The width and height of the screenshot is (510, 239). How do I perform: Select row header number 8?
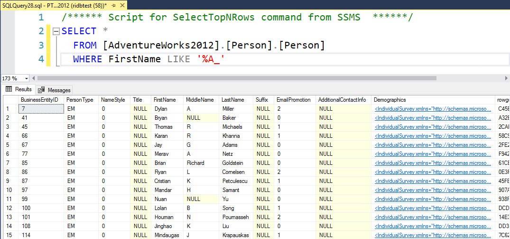pyautogui.click(x=10, y=172)
